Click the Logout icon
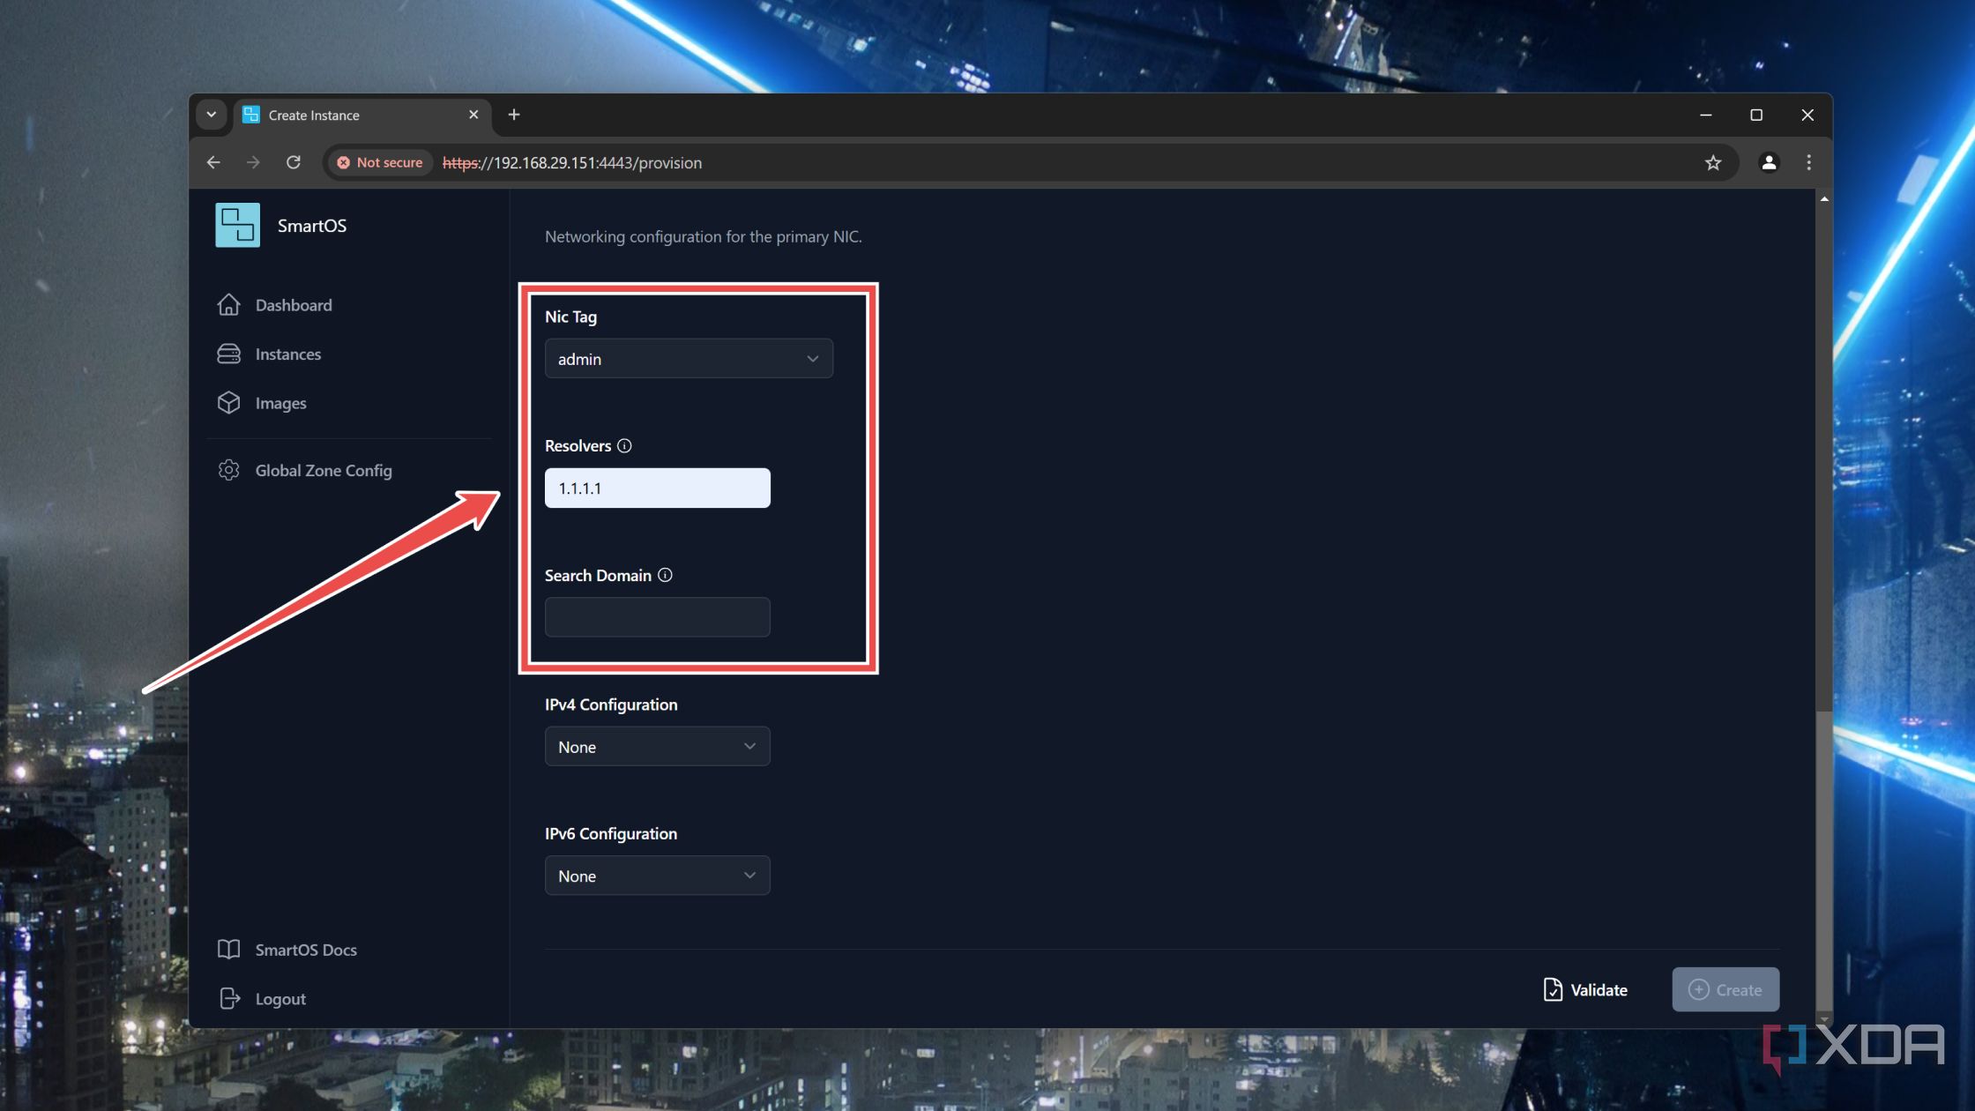This screenshot has width=1975, height=1111. [x=229, y=998]
